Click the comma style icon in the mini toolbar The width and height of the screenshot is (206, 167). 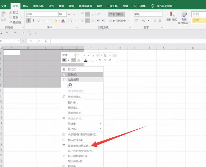110,55
